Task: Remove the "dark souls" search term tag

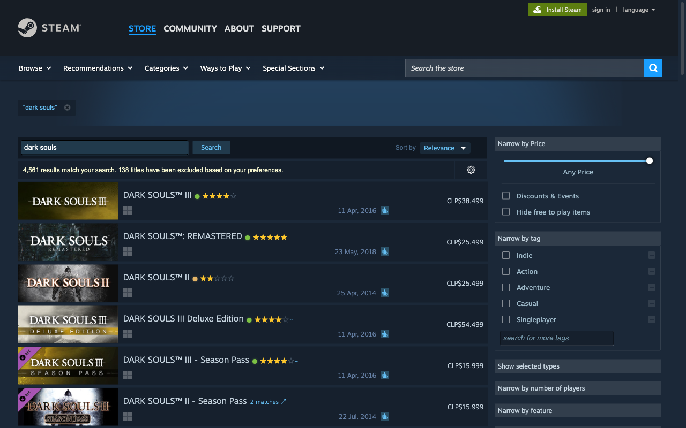Action: pos(67,108)
